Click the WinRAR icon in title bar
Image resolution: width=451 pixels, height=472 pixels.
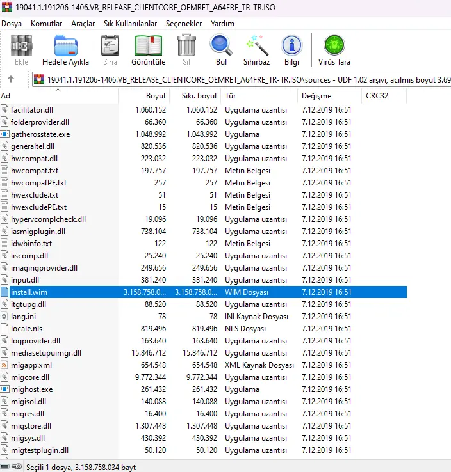pyautogui.click(x=6, y=6)
